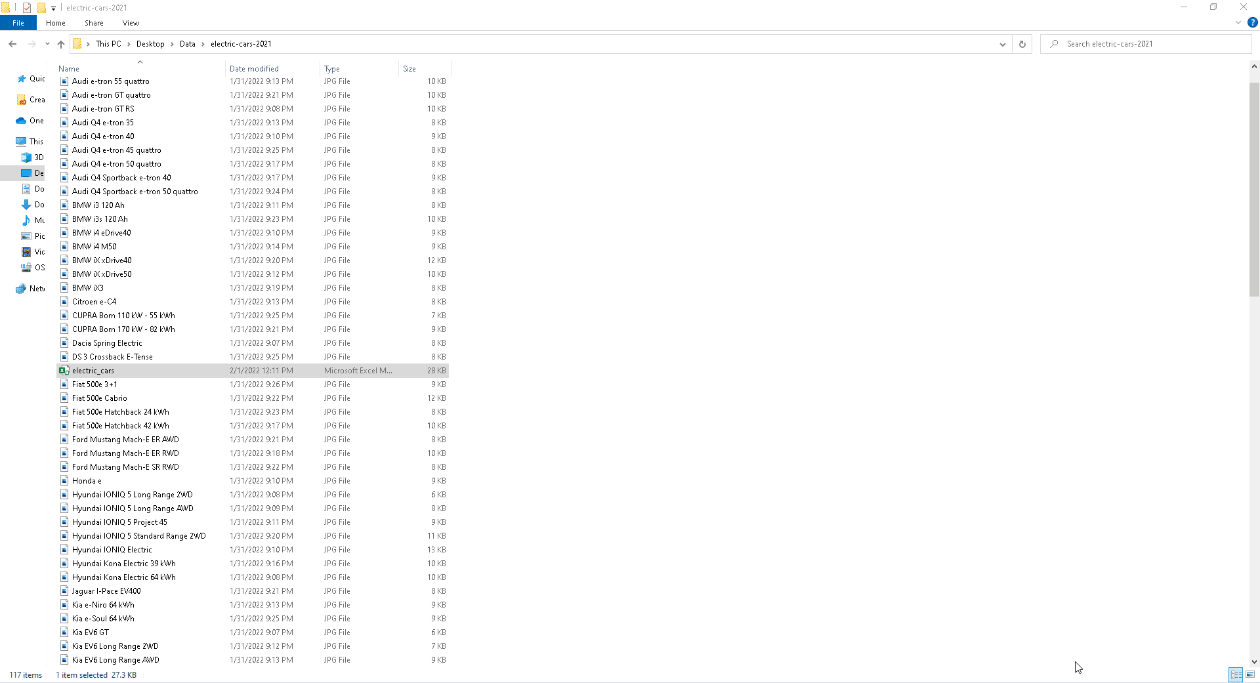Image resolution: width=1260 pixels, height=683 pixels.
Task: Open the Share ribbon tab
Action: pos(94,23)
